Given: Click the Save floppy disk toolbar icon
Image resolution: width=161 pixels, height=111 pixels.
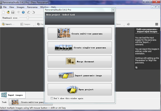Looking at the screenshot, I should [x=13, y=12].
